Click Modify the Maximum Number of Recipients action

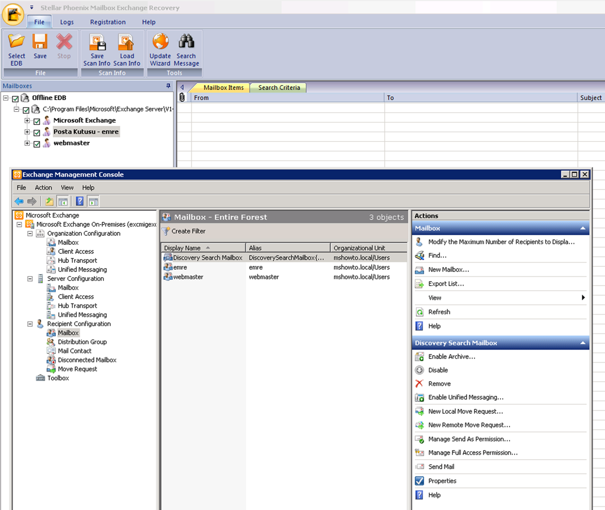click(501, 242)
